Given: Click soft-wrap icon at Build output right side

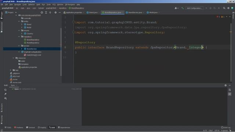Looking at the screenshot, I should (x=229, y=90).
